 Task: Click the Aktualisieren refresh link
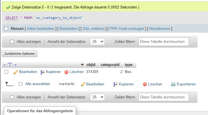click(x=160, y=29)
